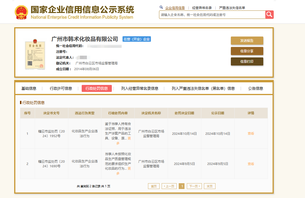Click the 信息分享 button
This screenshot has height=198, width=305.
tap(247, 51)
